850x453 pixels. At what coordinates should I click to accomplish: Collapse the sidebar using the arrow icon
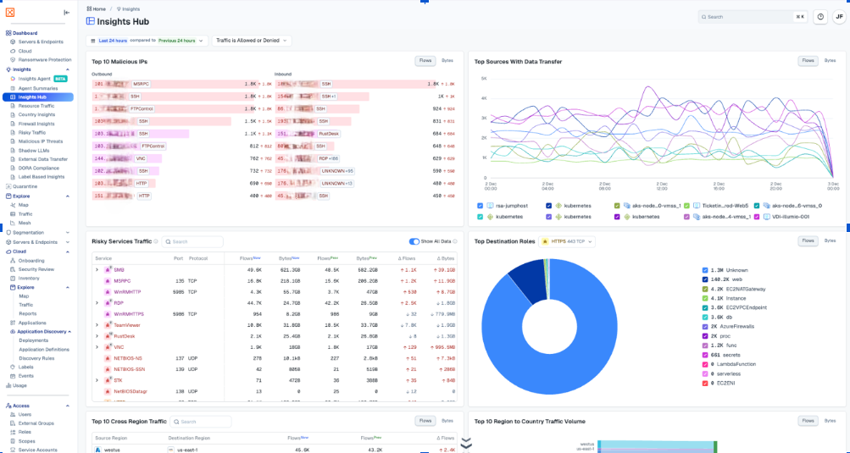click(67, 13)
